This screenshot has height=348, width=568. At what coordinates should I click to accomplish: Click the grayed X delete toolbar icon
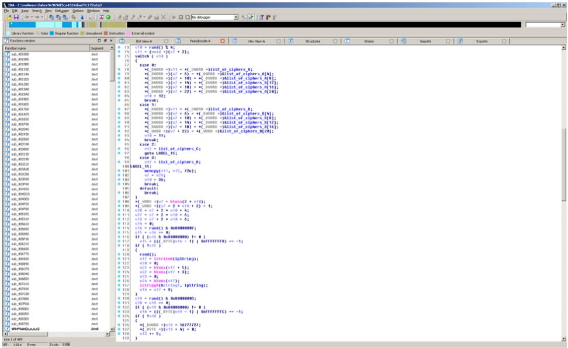point(164,17)
